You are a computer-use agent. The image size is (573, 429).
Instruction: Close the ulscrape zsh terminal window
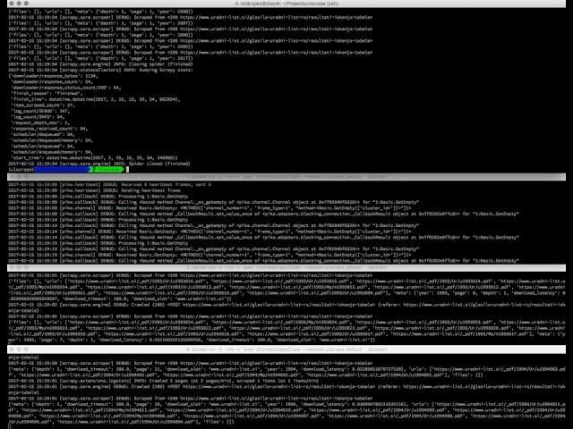[12, 4]
